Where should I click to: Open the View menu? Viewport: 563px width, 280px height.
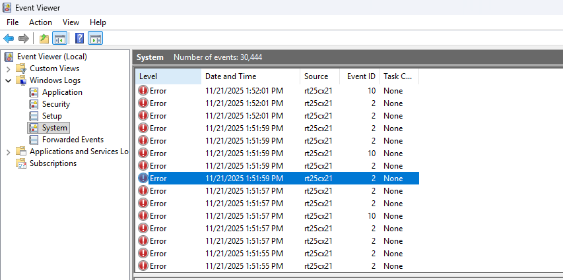(x=71, y=22)
